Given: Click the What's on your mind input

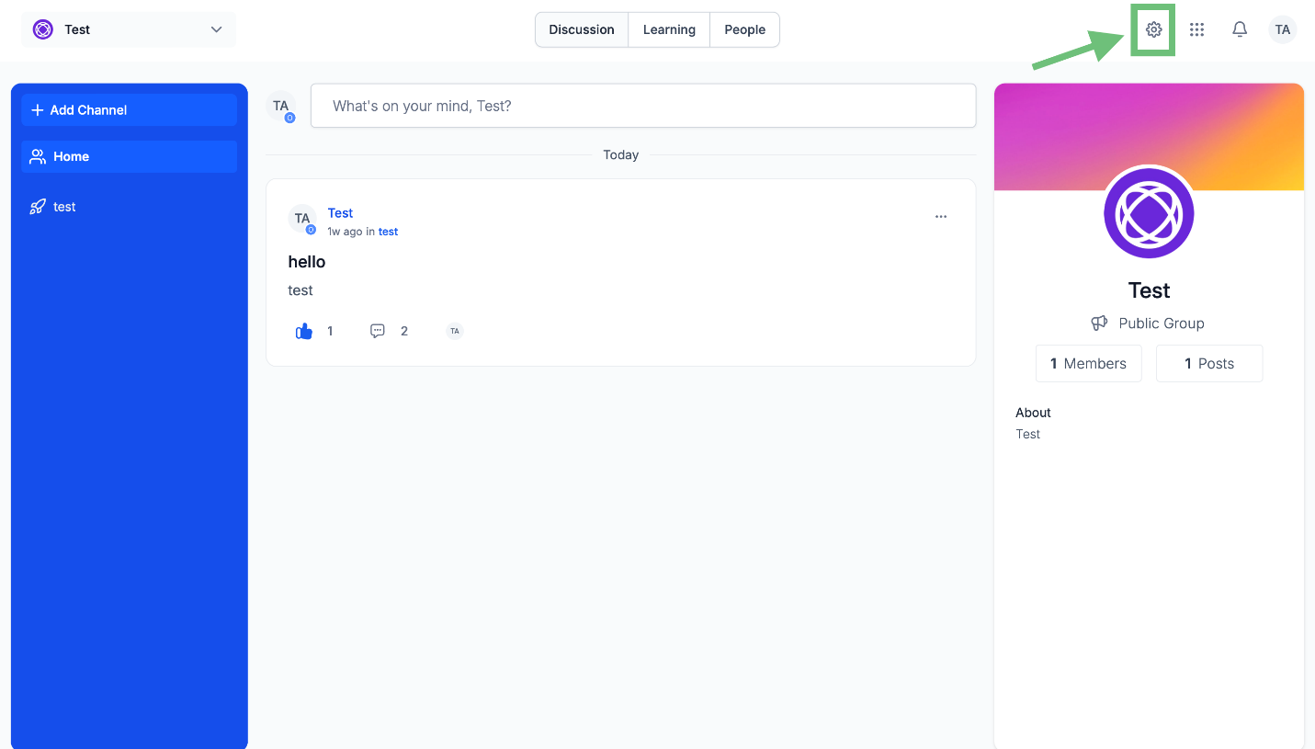Looking at the screenshot, I should pos(643,106).
